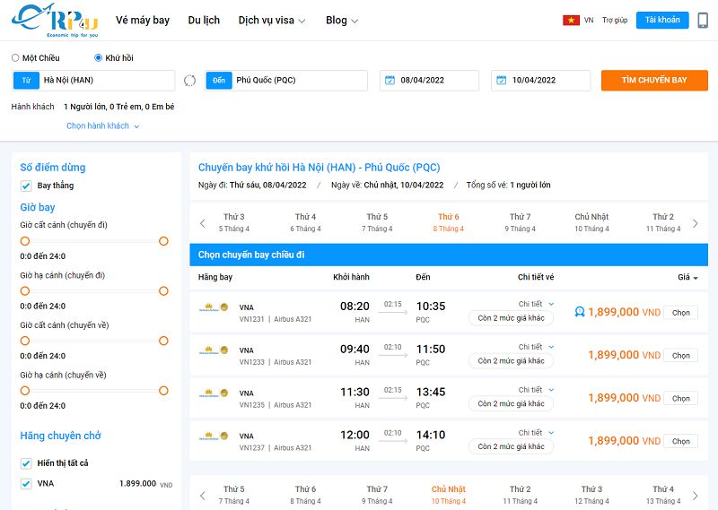Click the departure date calendar icon

(390, 80)
